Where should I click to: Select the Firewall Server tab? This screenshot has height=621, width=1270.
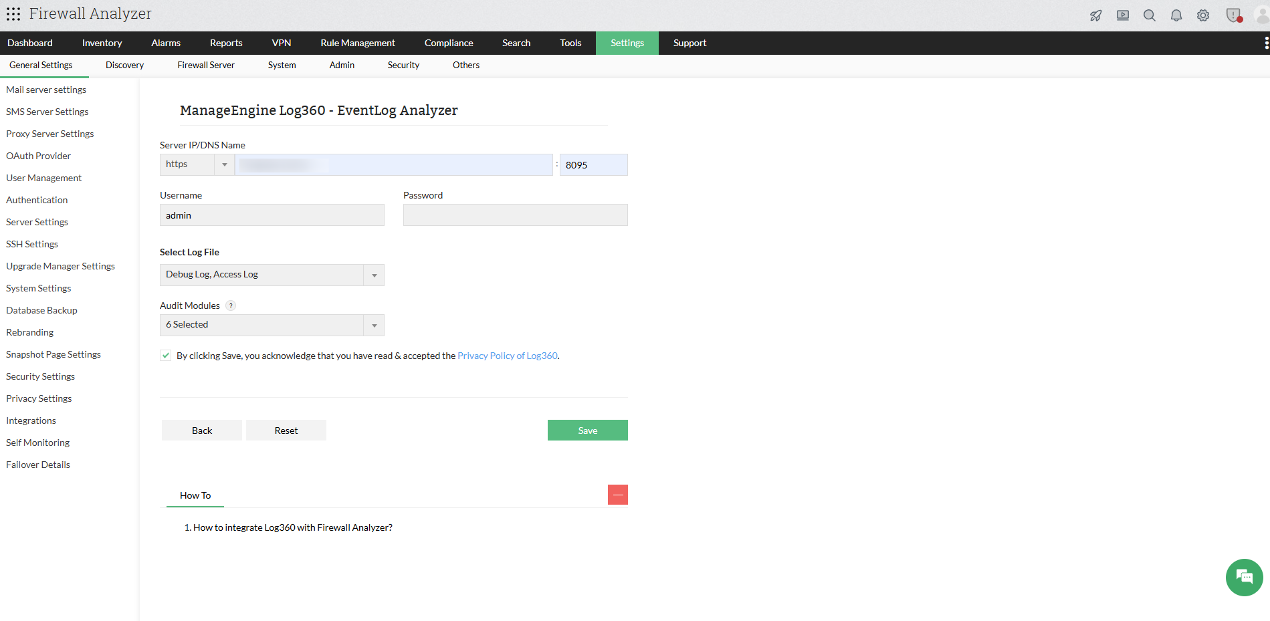205,65
